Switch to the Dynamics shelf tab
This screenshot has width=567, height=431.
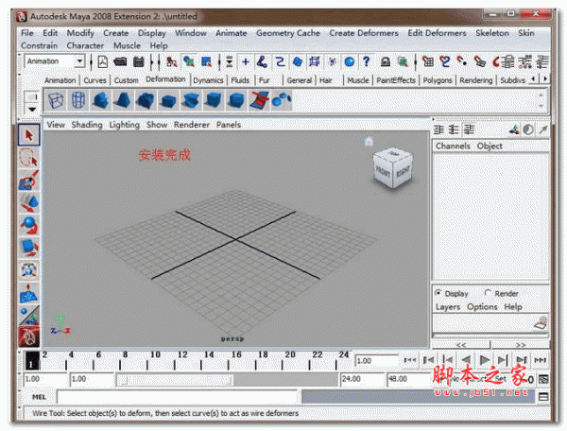[208, 80]
